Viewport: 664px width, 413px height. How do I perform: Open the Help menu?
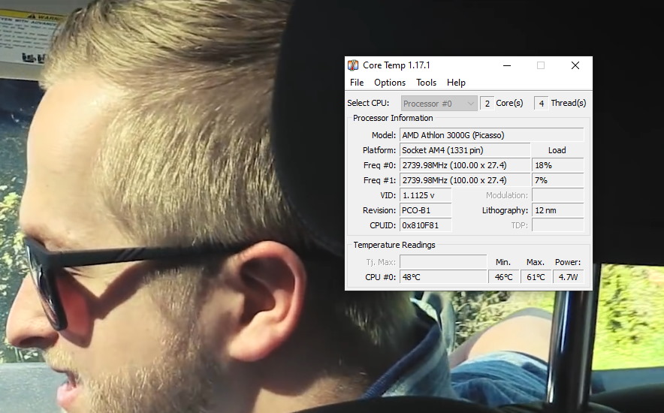(456, 83)
